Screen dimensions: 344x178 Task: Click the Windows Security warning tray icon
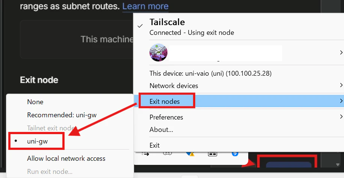click(190, 154)
